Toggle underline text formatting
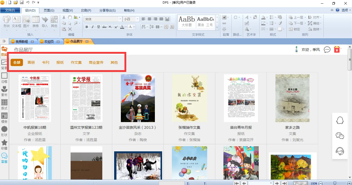The width and height of the screenshot is (352, 185). pos(98,27)
